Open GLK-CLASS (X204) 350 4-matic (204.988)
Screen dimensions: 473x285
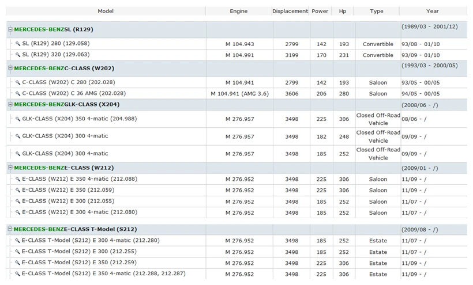80,119
